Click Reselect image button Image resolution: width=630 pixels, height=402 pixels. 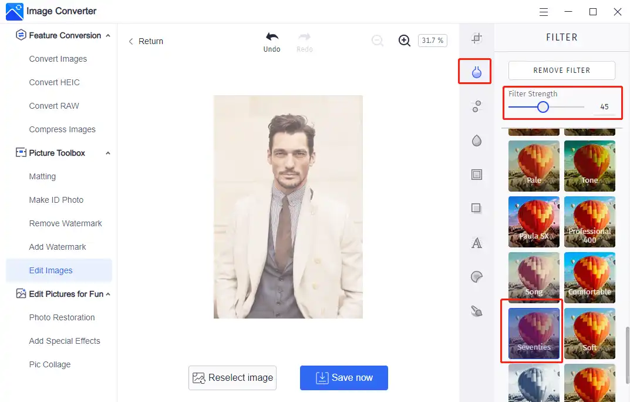(x=233, y=377)
